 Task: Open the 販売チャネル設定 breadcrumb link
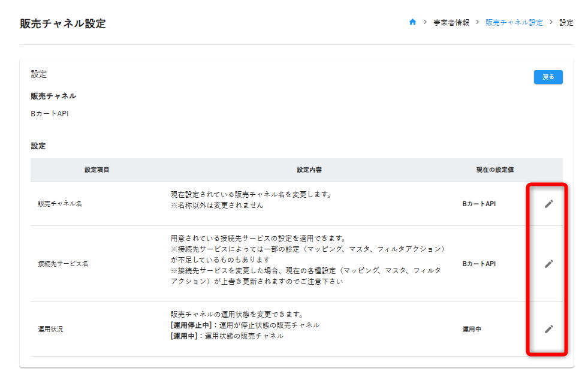(x=514, y=22)
